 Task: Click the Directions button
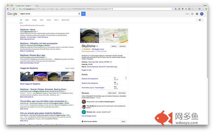pos(122,46)
